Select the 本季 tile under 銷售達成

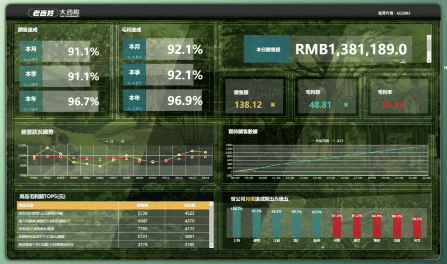(31, 76)
